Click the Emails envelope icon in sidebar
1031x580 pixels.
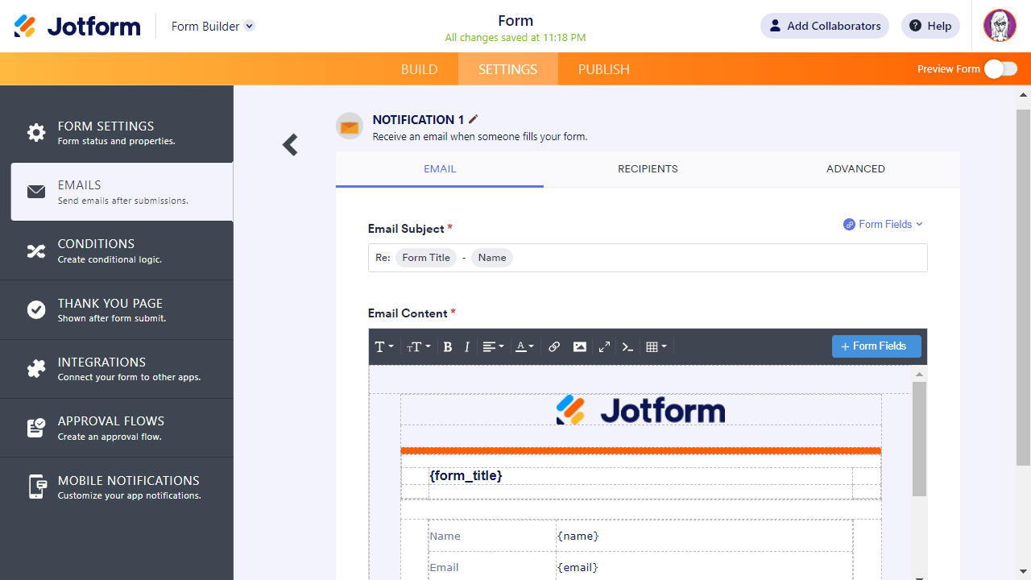click(36, 192)
